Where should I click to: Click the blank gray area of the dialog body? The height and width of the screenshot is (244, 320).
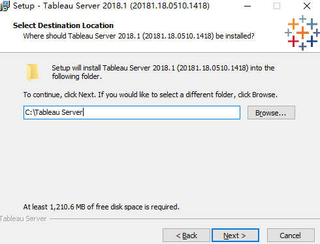160,161
